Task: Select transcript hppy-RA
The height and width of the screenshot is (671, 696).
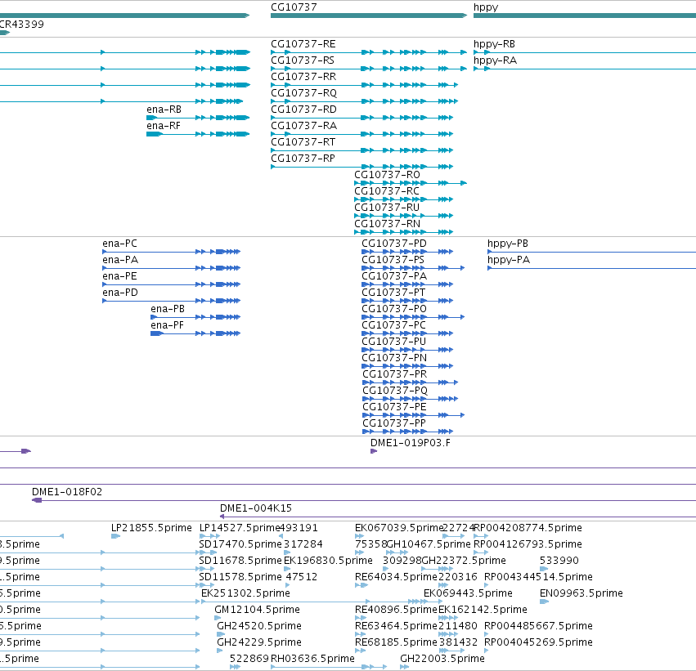Action: [495, 60]
